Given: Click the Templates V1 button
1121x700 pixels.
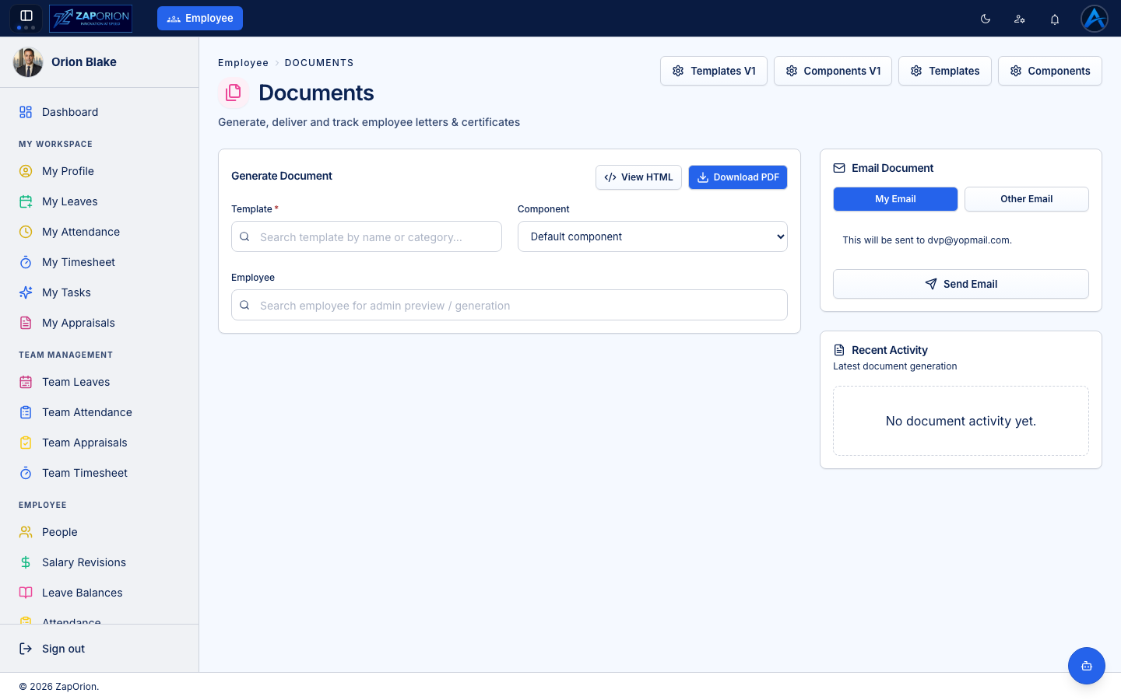Looking at the screenshot, I should click(x=714, y=71).
